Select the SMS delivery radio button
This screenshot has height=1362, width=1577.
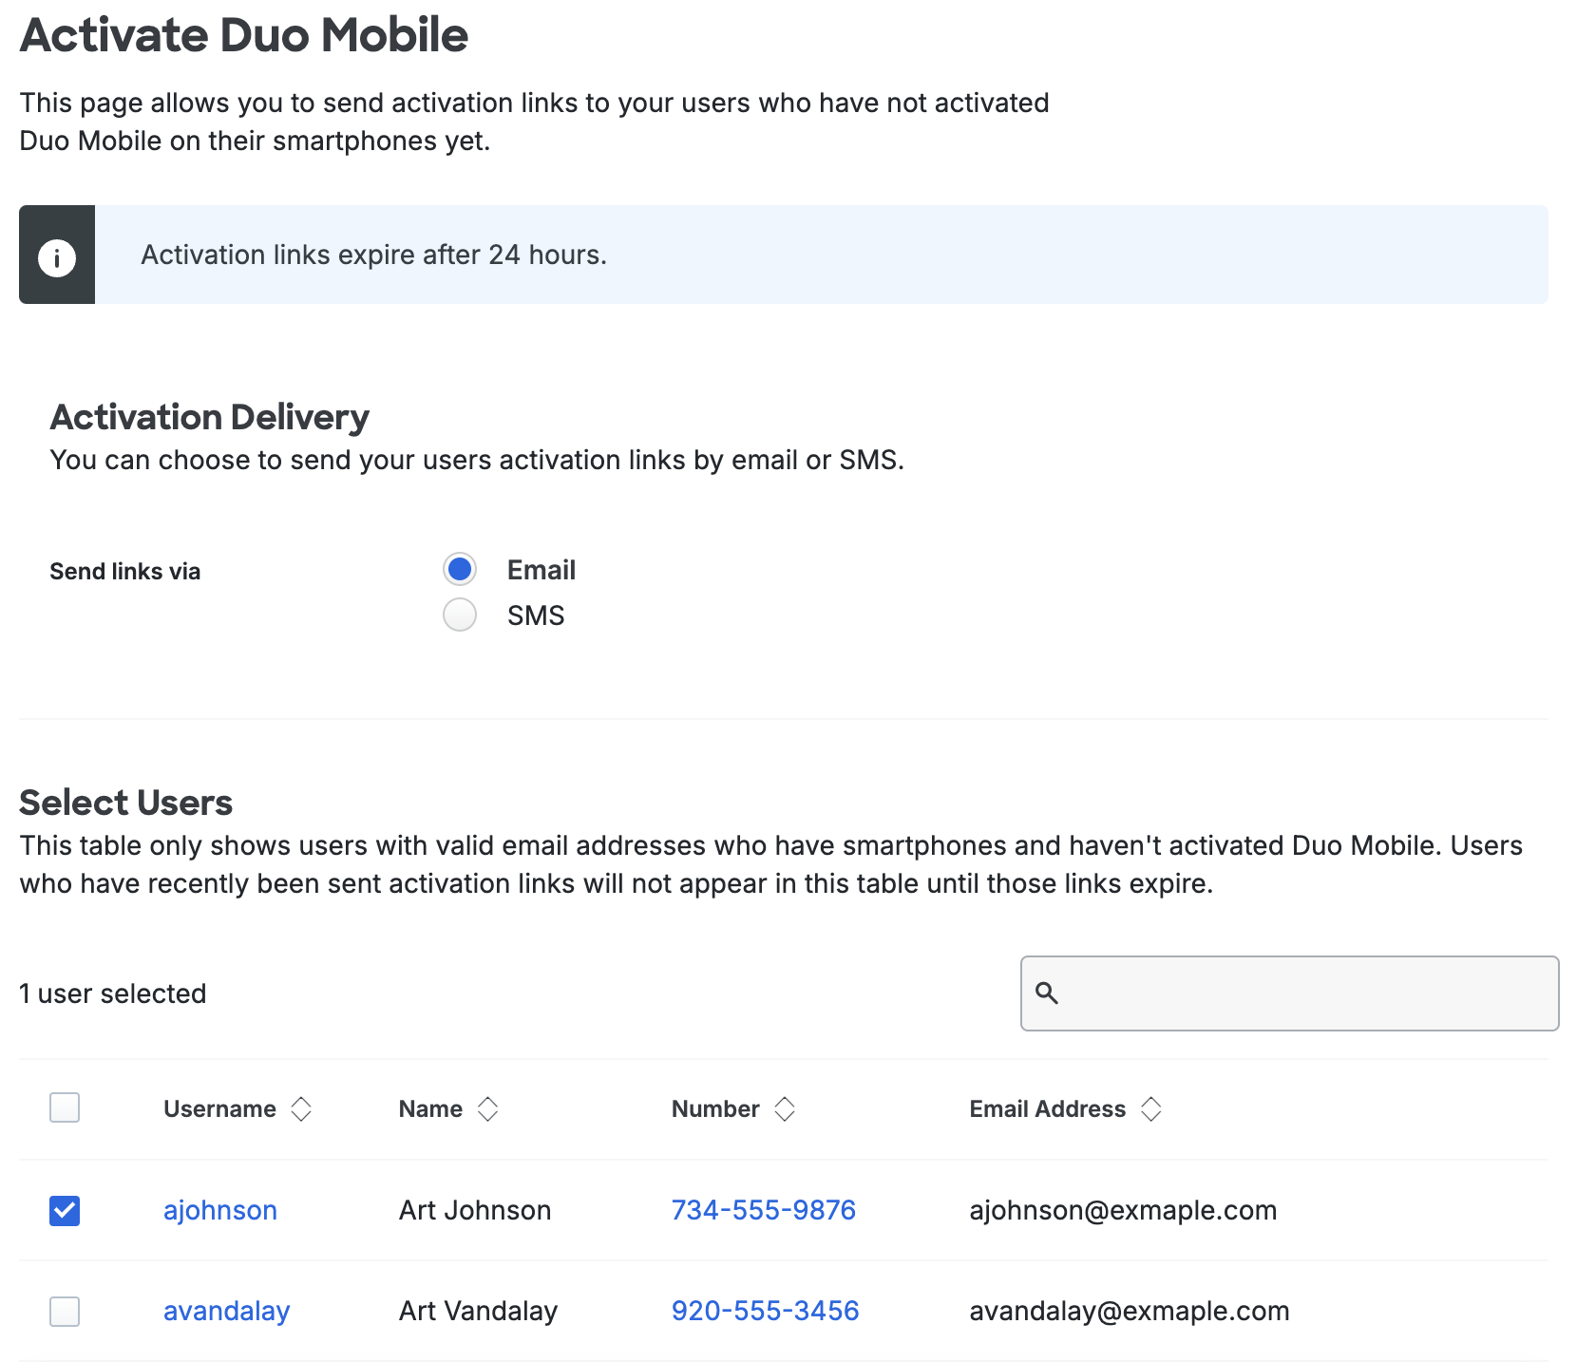(459, 615)
